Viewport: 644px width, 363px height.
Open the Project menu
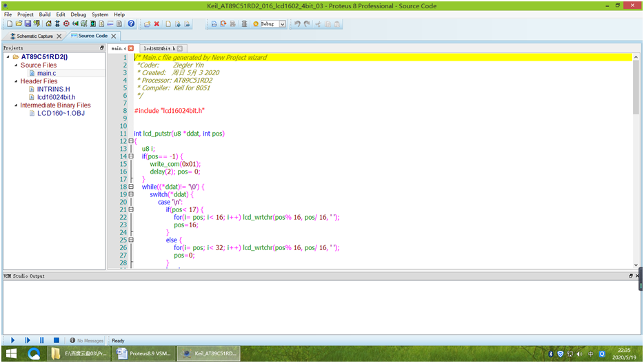25,14
